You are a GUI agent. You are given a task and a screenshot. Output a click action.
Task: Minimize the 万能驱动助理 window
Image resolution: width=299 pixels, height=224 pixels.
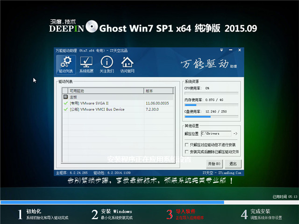(230, 50)
